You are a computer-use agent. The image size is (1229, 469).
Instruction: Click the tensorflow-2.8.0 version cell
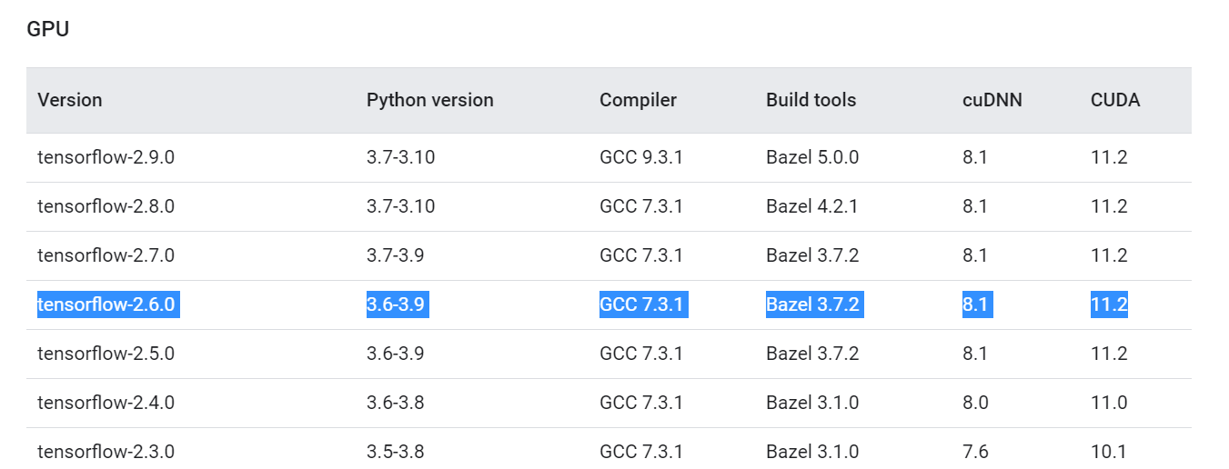click(106, 206)
